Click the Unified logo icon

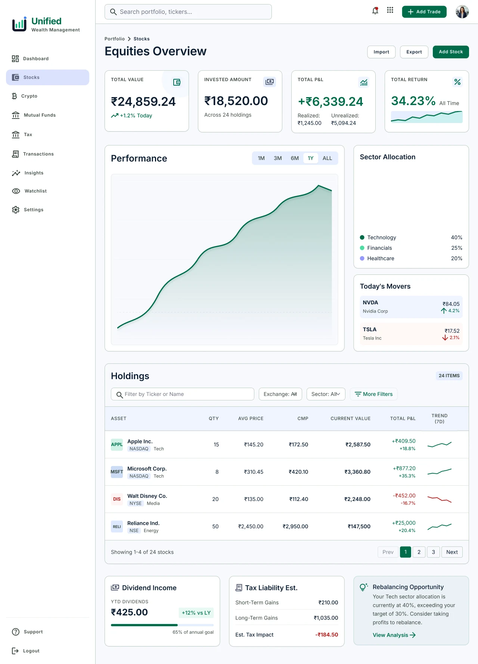[x=19, y=24]
